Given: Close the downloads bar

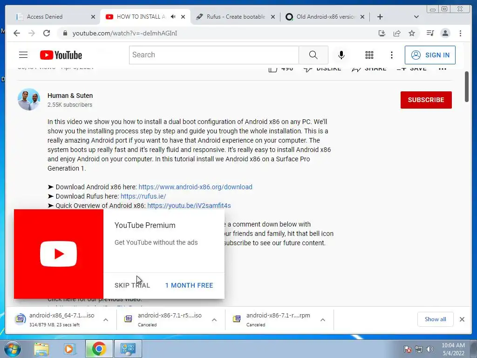Looking at the screenshot, I should coord(462,319).
